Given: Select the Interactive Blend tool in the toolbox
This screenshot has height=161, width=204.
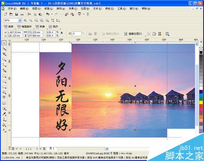Looking at the screenshot, I should pyautogui.click(x=4, y=108).
